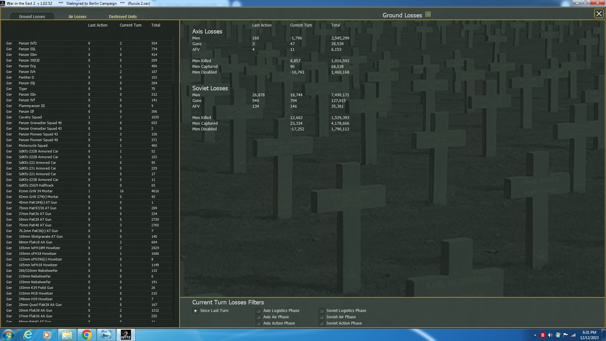This screenshot has width=606, height=341.
Task: Enable Soviet Action Phase filter
Action: click(322, 323)
